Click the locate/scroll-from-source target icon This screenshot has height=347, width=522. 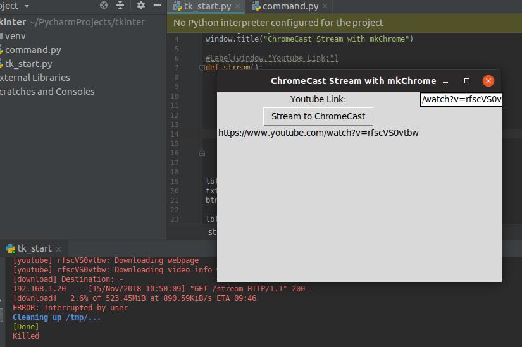104,5
